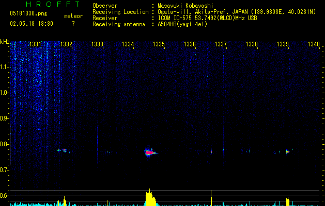The image size is (325, 206).
Task: Click the Observer label
Action: [x=105, y=6]
